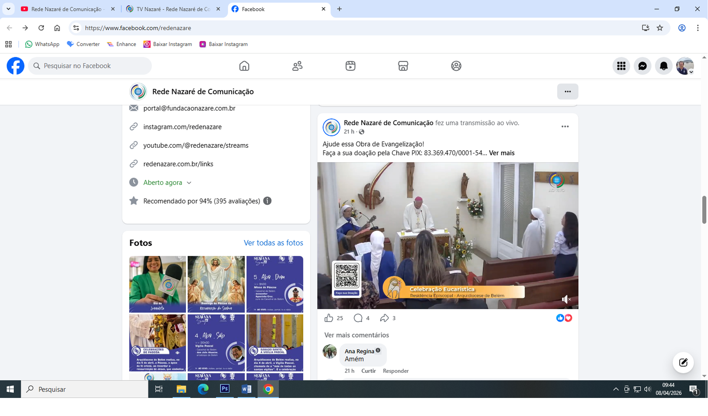Click the page vertical scrollbar thumb
The image size is (708, 416).
704,210
